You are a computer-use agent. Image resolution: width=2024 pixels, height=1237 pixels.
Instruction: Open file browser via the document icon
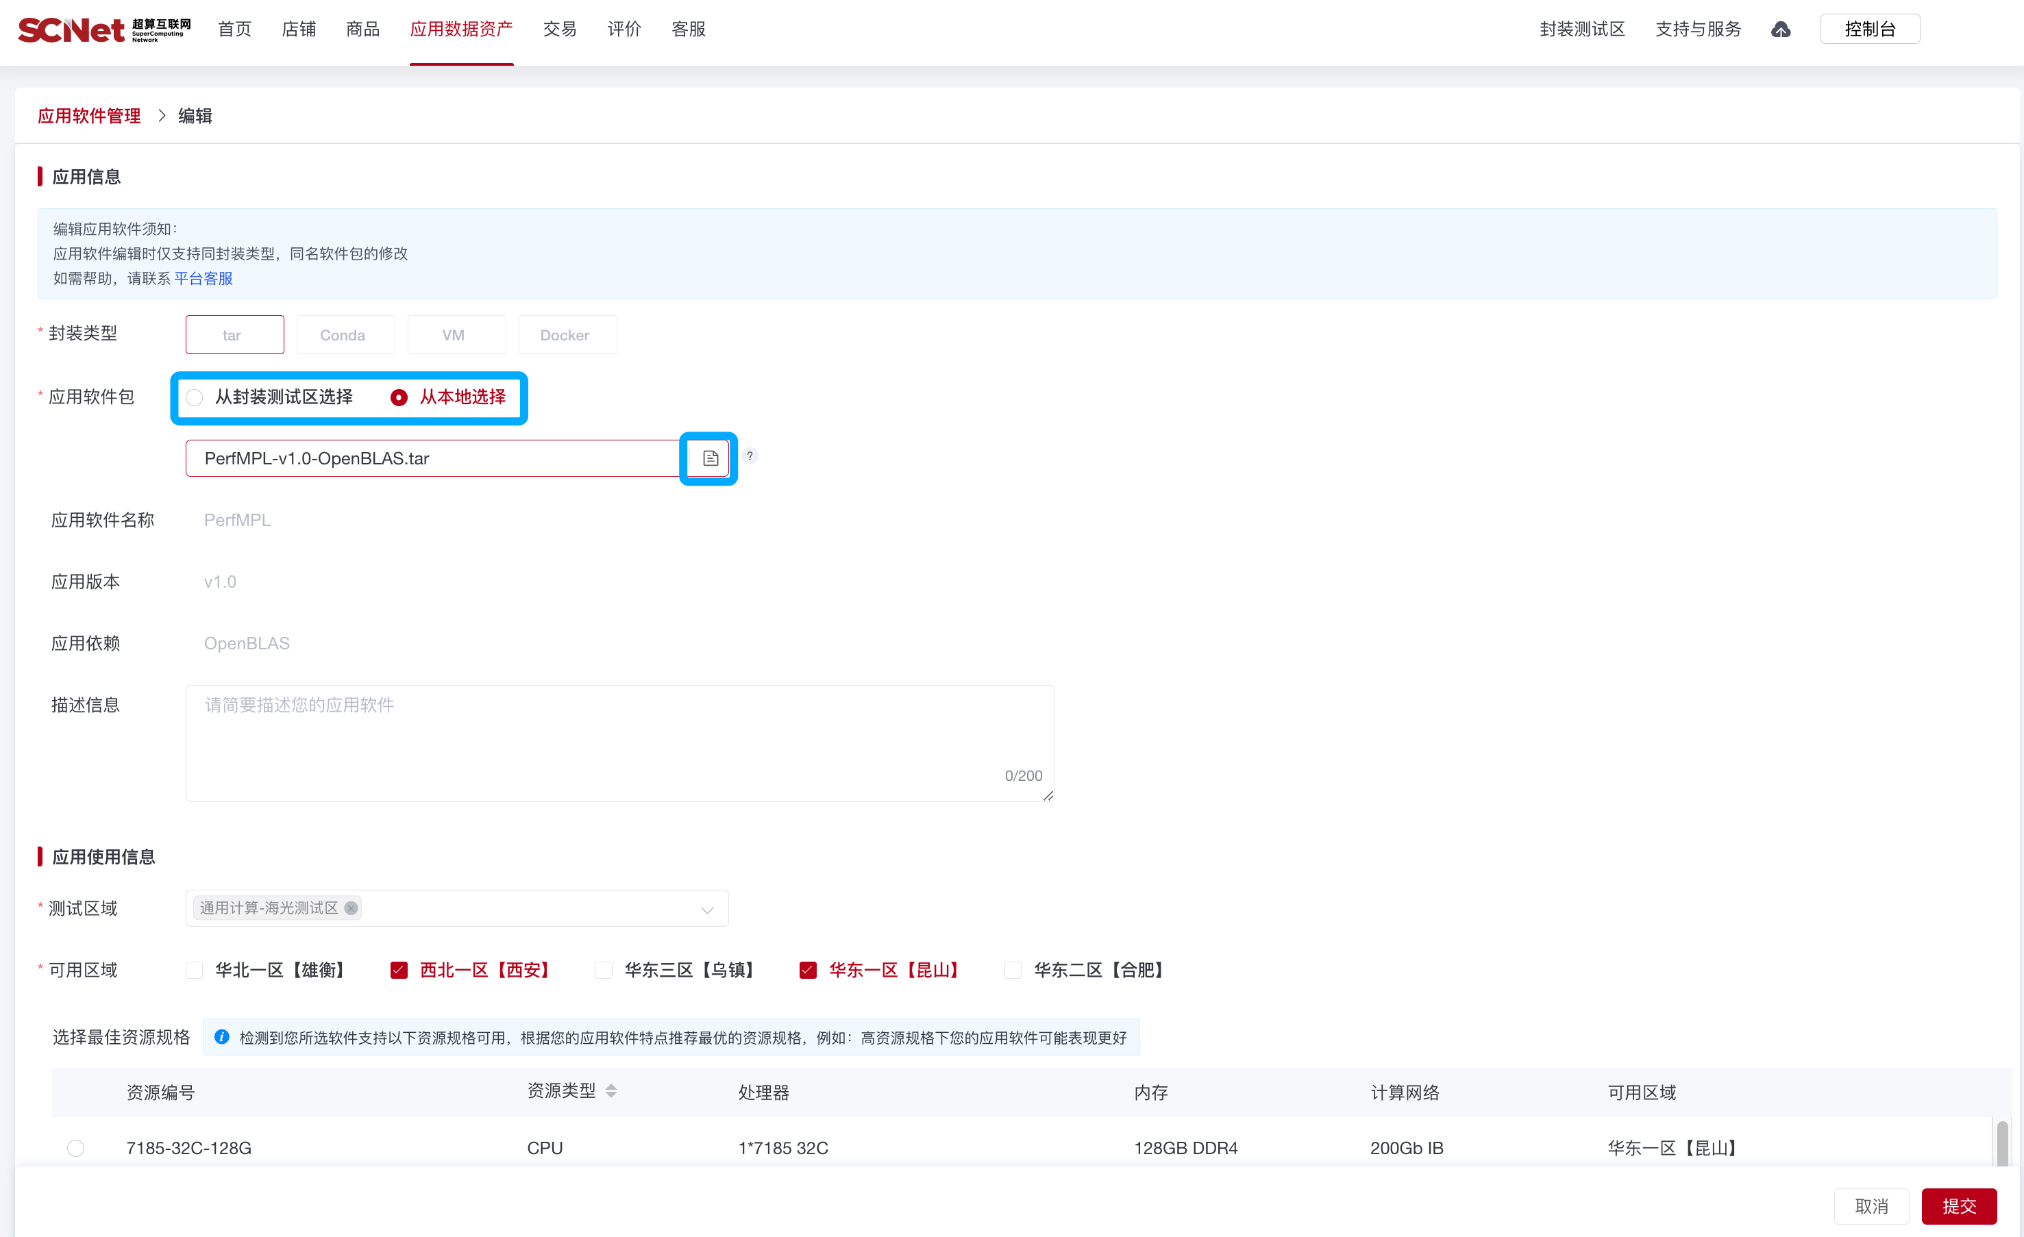(x=709, y=458)
